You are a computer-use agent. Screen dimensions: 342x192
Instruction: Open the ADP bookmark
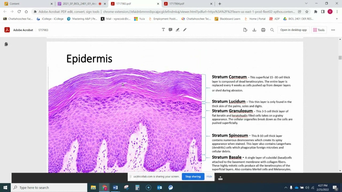(274, 19)
